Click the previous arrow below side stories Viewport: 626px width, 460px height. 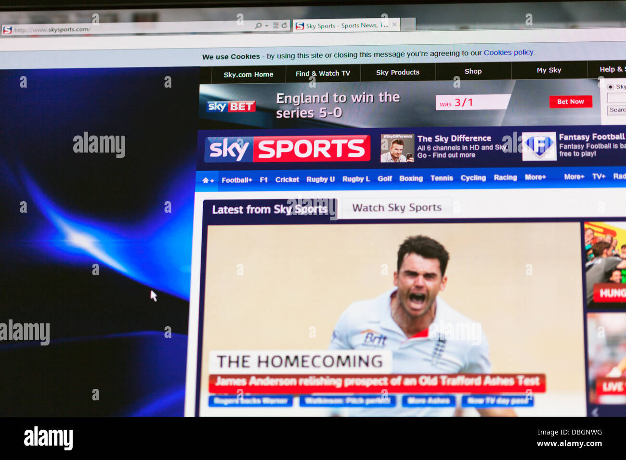(x=595, y=412)
